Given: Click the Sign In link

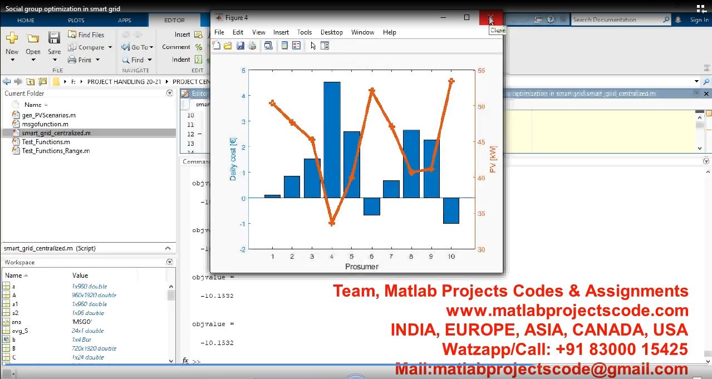Looking at the screenshot, I should click(699, 19).
